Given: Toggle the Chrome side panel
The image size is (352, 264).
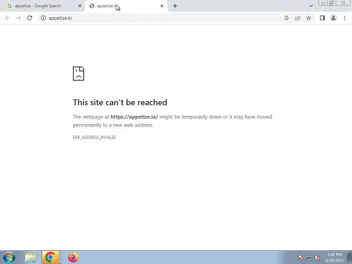Looking at the screenshot, I should [x=322, y=18].
